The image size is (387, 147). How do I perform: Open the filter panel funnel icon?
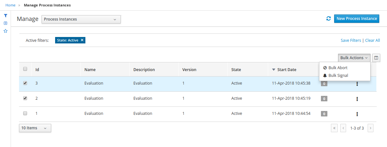5,15
